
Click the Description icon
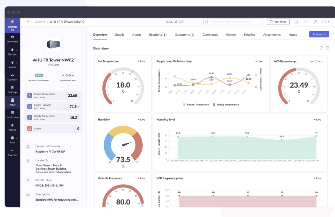click(28, 195)
